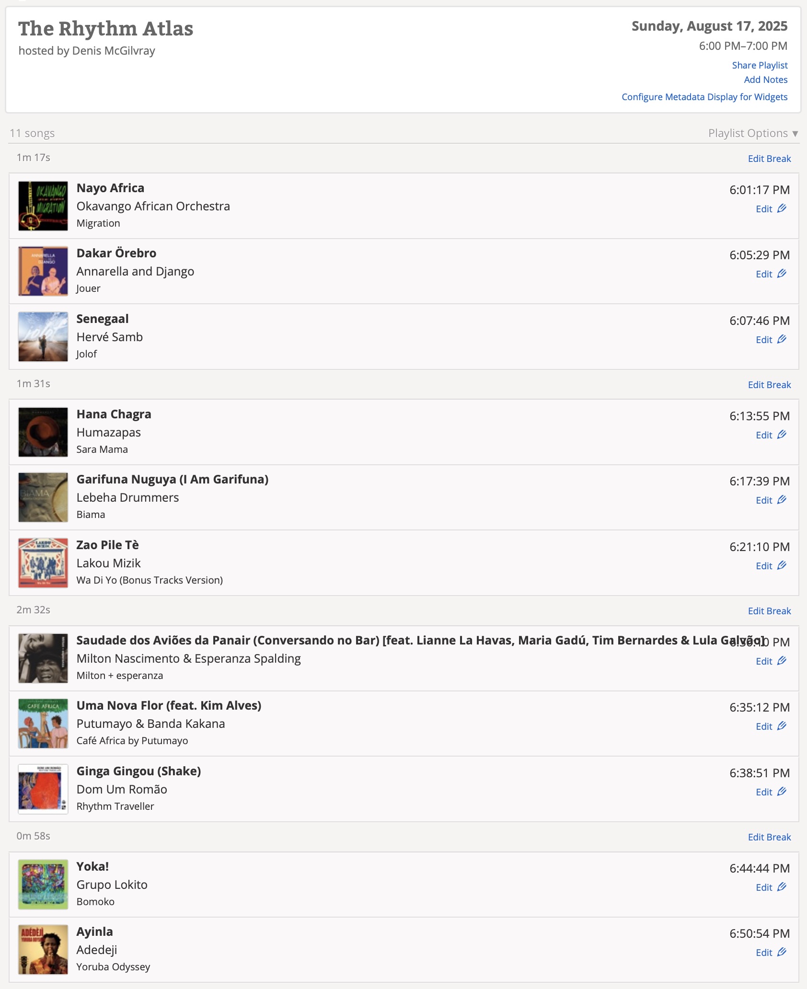The height and width of the screenshot is (989, 807).
Task: Click the pencil icon beside Dakar Örebro
Action: pyautogui.click(x=782, y=274)
